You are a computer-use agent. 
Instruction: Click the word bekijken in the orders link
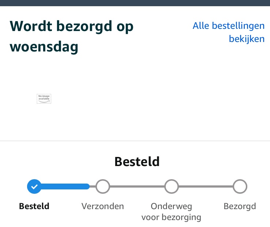[x=247, y=39]
